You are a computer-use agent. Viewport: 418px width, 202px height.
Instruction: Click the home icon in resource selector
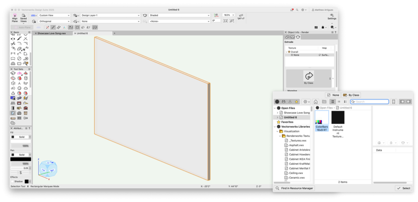[316, 102]
